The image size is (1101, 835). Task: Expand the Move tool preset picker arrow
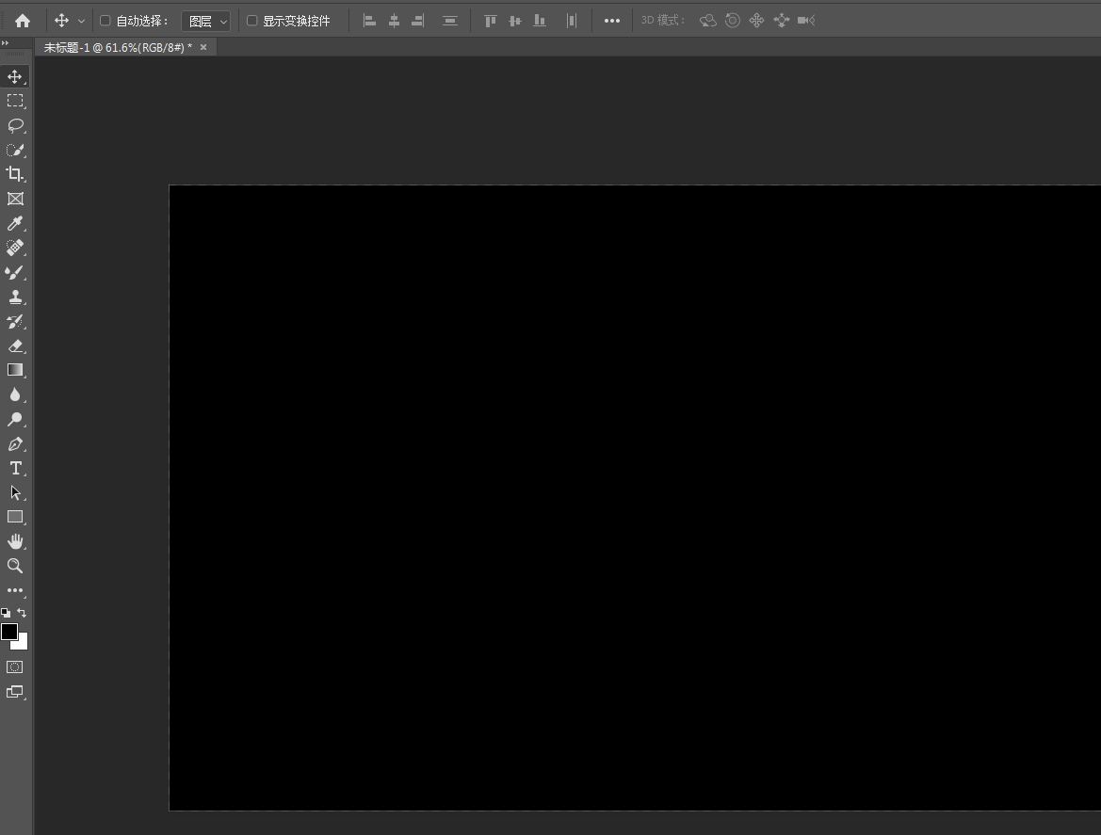[81, 21]
